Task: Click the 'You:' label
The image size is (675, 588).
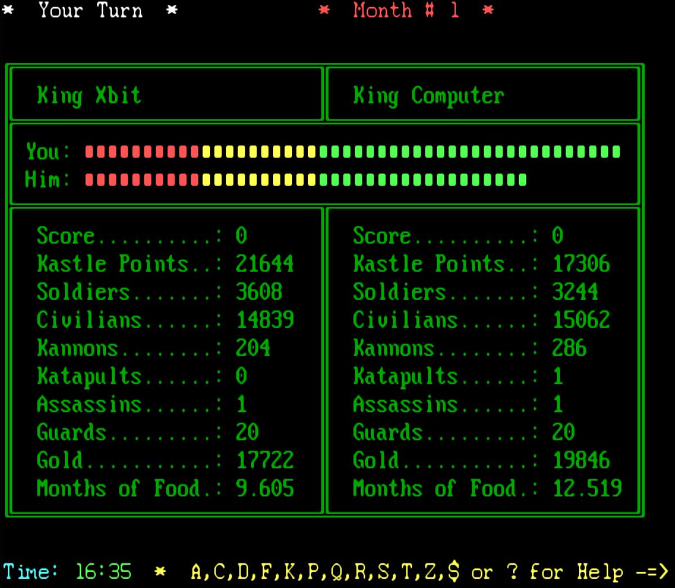Action: click(48, 151)
